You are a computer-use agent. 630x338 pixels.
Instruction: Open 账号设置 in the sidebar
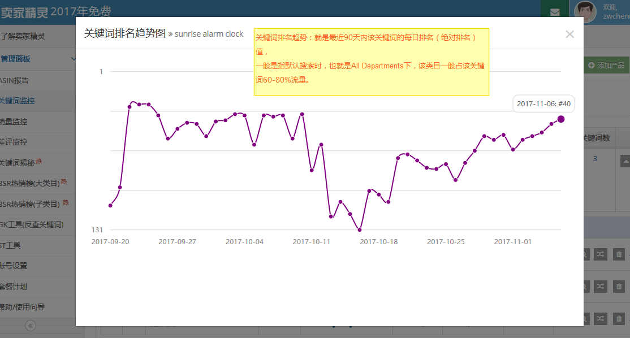pyautogui.click(x=14, y=266)
